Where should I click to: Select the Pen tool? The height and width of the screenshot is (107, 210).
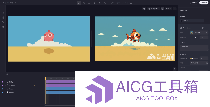[84, 3]
